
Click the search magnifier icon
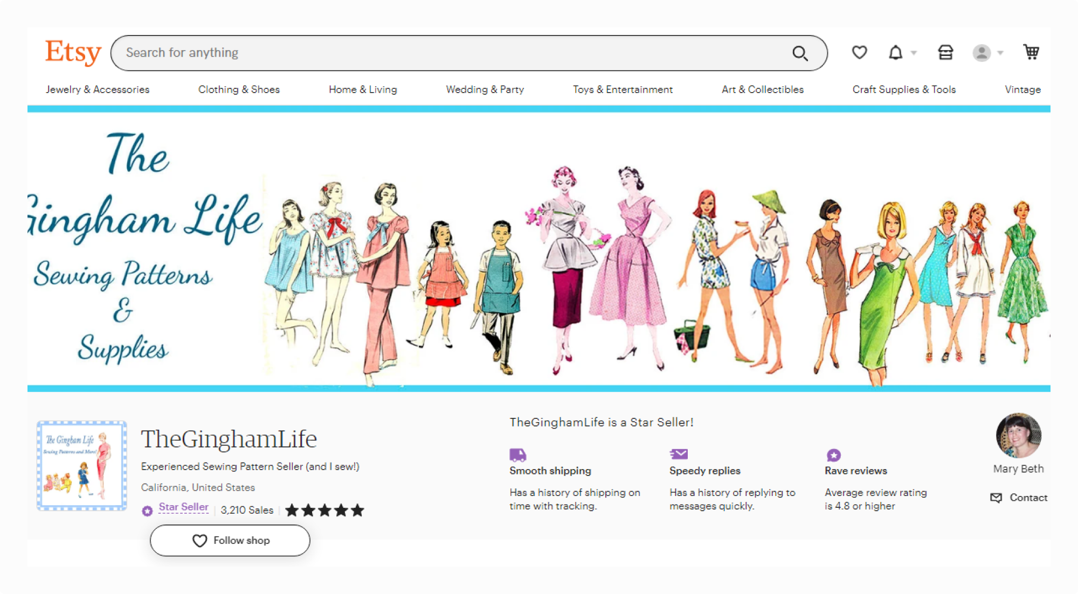[800, 53]
